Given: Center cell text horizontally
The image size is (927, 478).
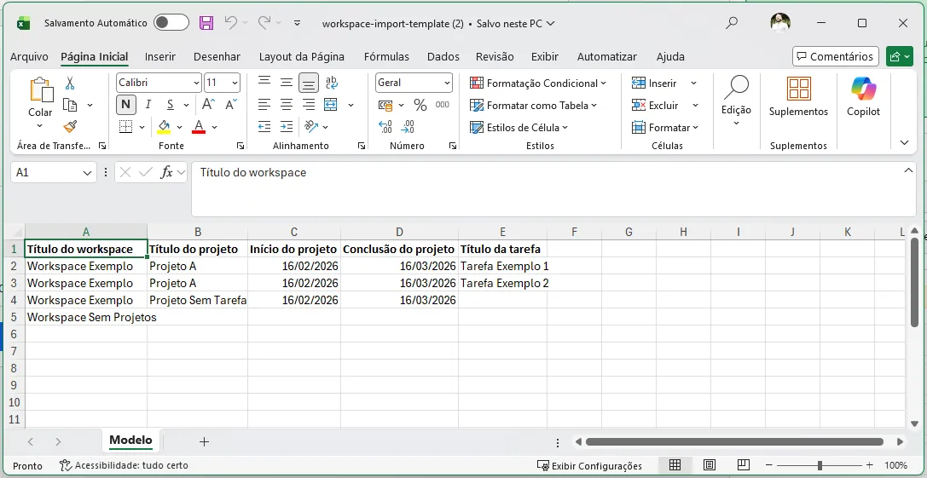Looking at the screenshot, I should click(x=287, y=105).
